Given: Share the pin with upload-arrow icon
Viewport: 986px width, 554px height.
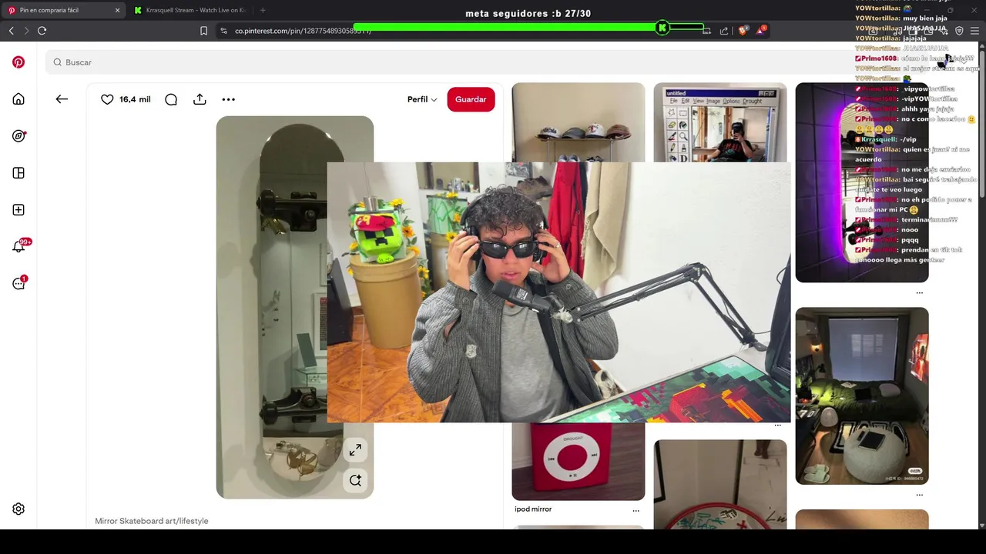Looking at the screenshot, I should click(x=200, y=99).
